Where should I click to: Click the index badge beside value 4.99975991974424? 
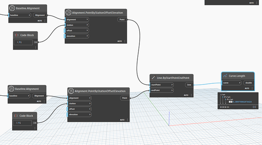230,102
